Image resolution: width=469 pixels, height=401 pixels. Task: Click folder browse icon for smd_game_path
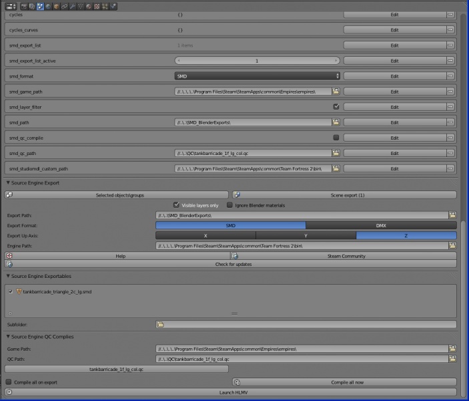pyautogui.click(x=336, y=92)
